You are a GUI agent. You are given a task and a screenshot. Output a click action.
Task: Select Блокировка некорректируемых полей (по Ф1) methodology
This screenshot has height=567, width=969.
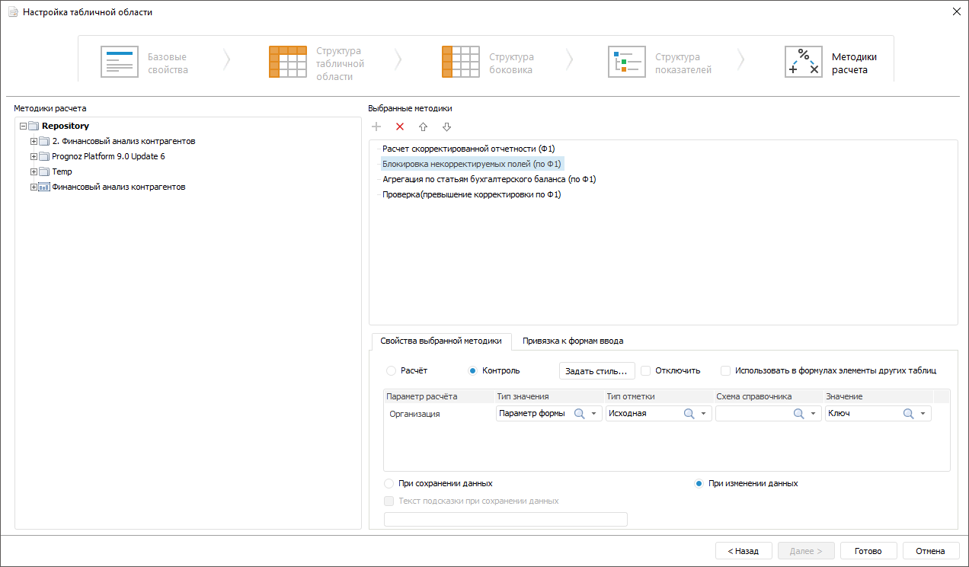click(472, 164)
